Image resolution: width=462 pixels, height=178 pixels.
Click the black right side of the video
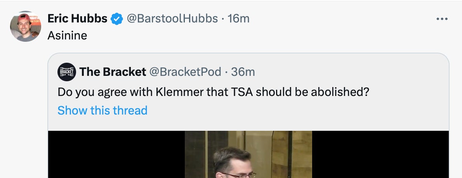click(x=380, y=155)
